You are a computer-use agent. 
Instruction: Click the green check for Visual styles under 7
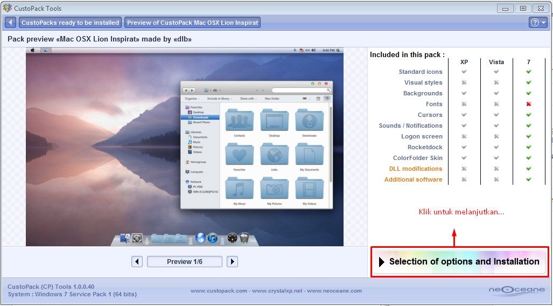pyautogui.click(x=529, y=82)
